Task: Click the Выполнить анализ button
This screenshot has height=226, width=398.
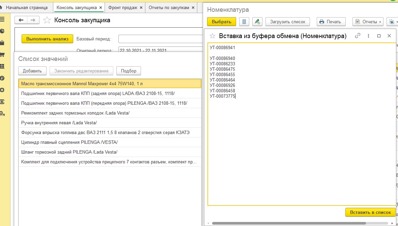Action: (x=47, y=39)
